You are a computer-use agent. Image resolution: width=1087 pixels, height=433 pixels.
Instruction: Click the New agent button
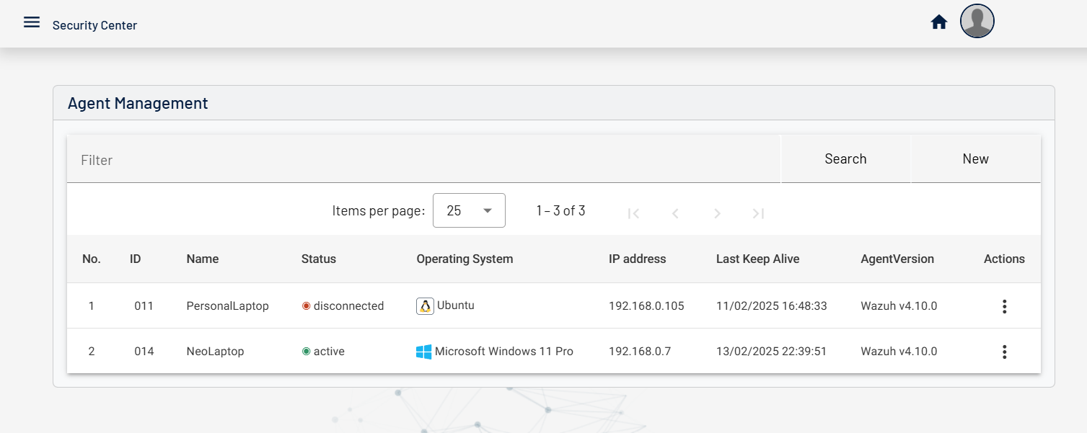(x=975, y=159)
